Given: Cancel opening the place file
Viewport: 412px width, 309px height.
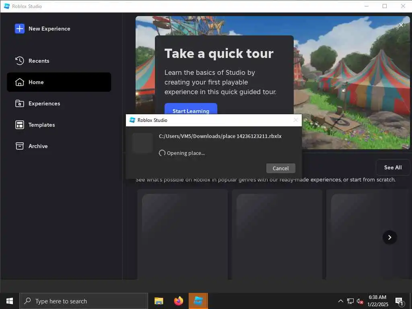Looking at the screenshot, I should (280, 168).
